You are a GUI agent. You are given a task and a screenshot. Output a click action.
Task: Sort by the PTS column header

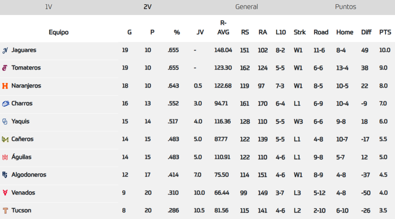(x=385, y=32)
